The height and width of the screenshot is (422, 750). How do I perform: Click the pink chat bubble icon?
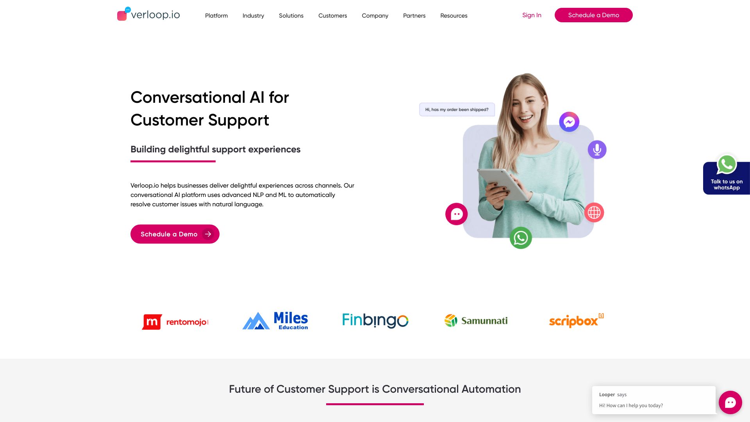[x=730, y=402]
